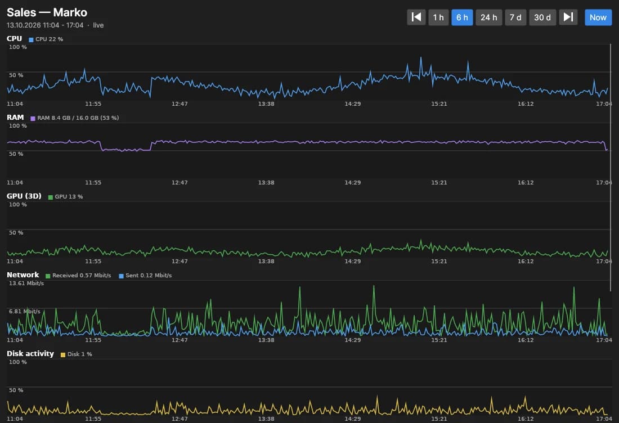The image size is (619, 423).
Task: Click the 'GPU 13 %' legend text
Action: pos(69,196)
